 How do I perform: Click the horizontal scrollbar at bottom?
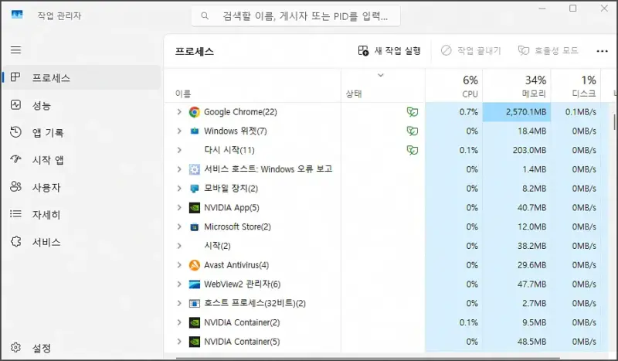tap(367, 358)
